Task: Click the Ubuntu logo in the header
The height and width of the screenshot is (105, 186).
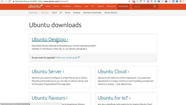Action: click(x=35, y=6)
